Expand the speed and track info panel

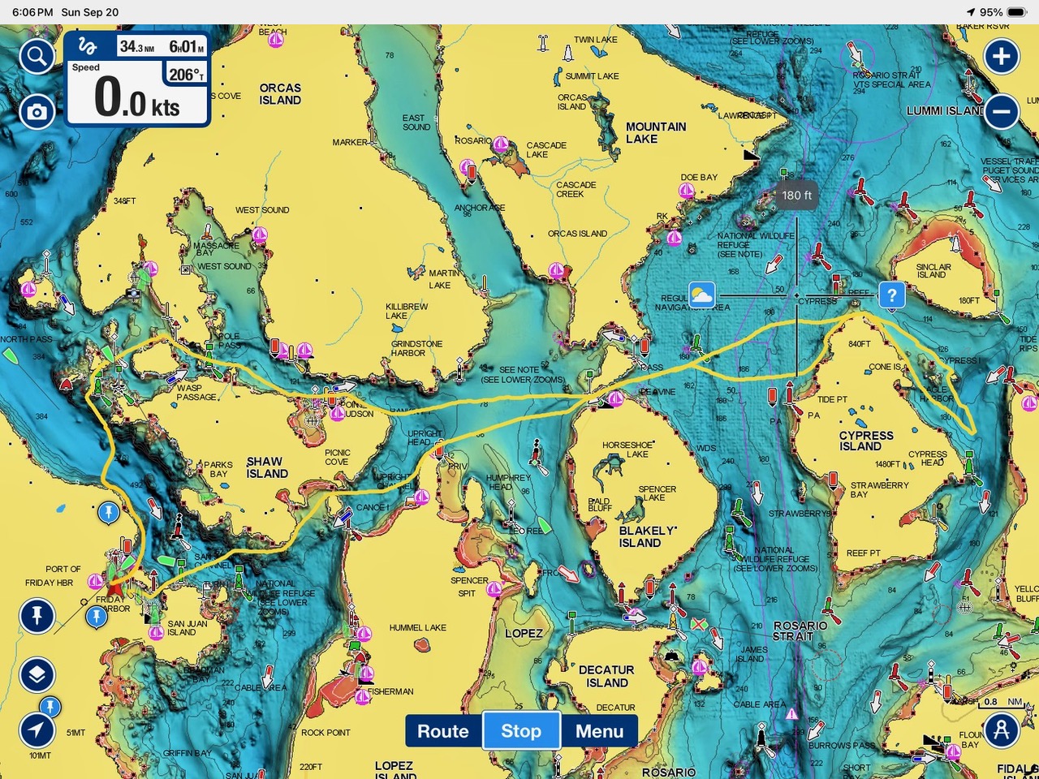pyautogui.click(x=137, y=80)
